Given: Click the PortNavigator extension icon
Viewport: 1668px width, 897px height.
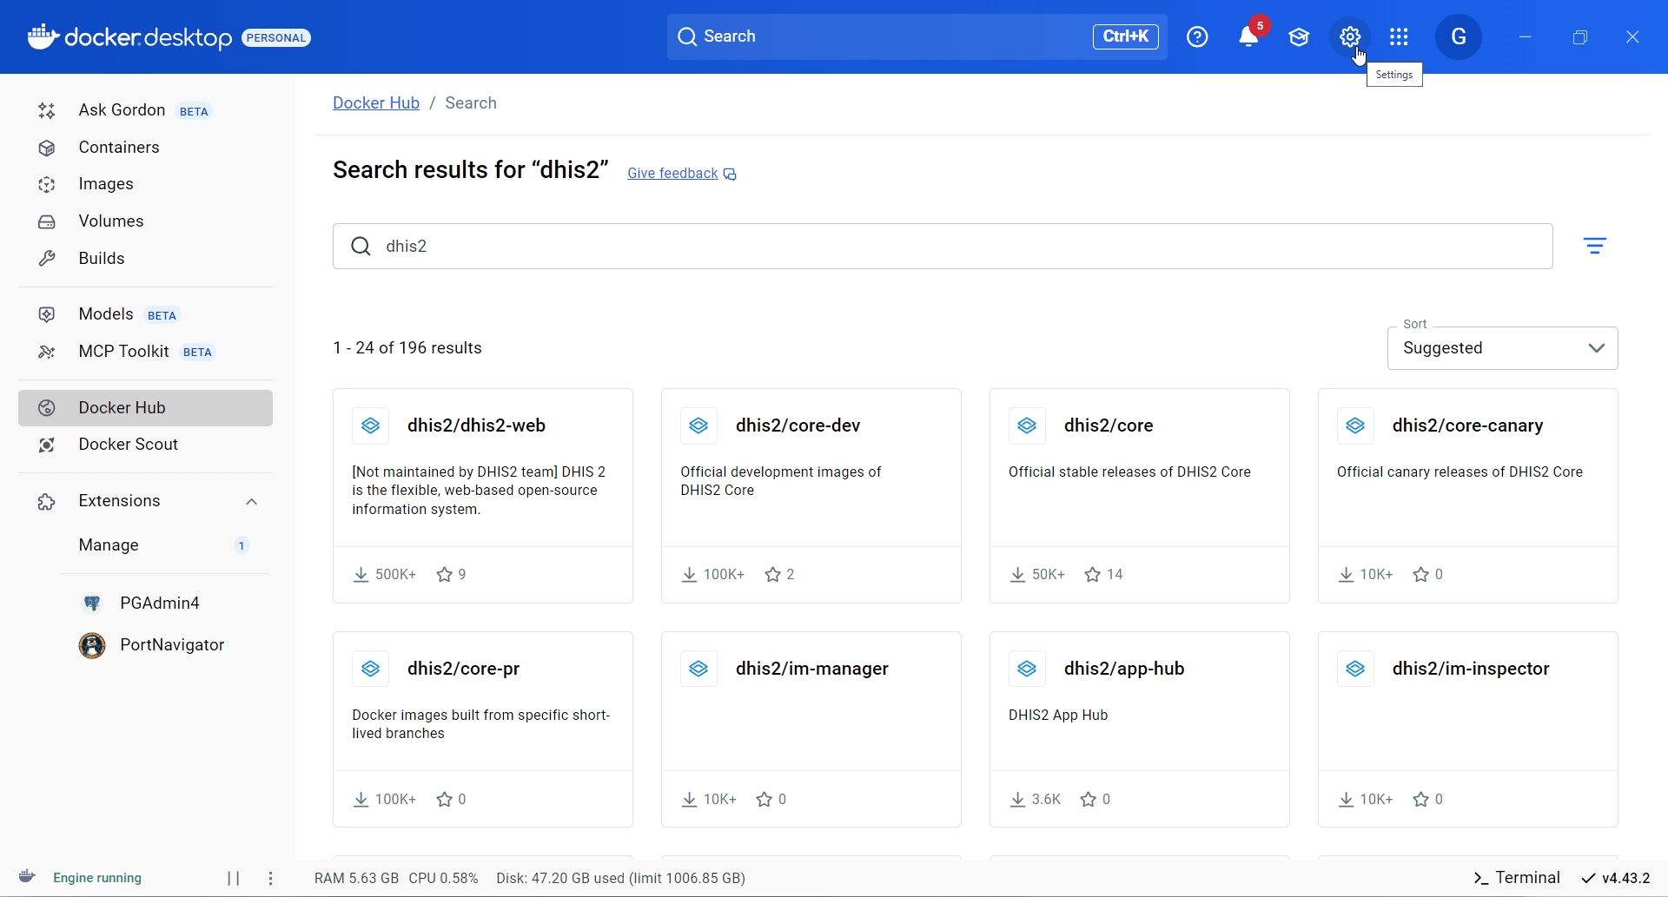Looking at the screenshot, I should coord(92,645).
